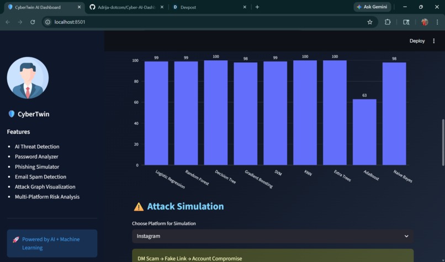The width and height of the screenshot is (445, 262).
Task: Click the Naive Bayes axis label
Action: click(x=402, y=176)
